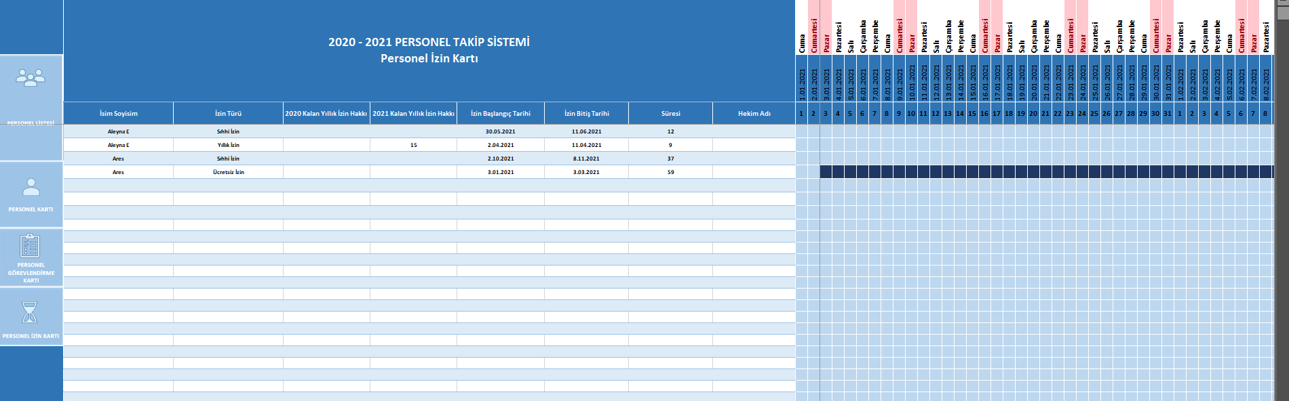
Task: Select the Ücretsiz İzin cell
Action: (x=229, y=172)
